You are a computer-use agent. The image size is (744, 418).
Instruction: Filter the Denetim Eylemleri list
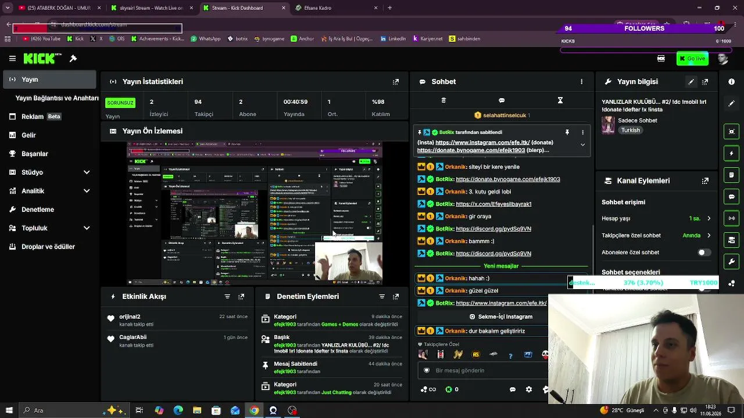(382, 297)
